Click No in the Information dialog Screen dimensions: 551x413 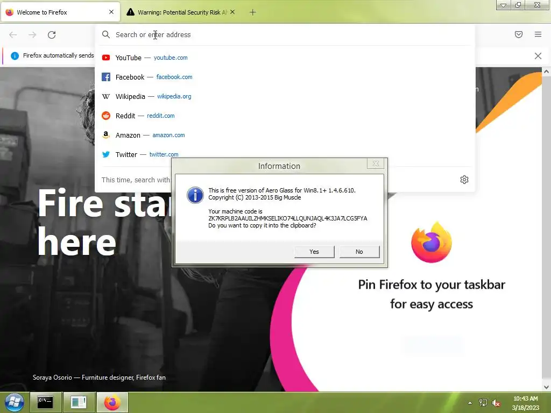click(x=359, y=252)
